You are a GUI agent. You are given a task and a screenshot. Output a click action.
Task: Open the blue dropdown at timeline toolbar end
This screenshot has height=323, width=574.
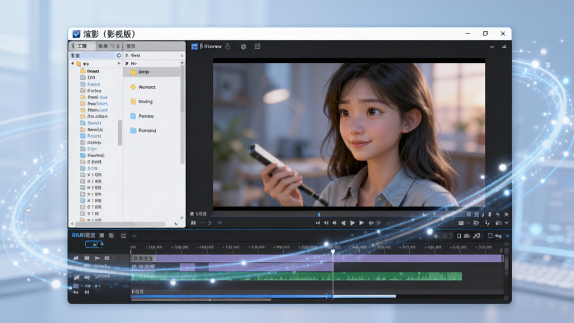pyautogui.click(x=507, y=236)
